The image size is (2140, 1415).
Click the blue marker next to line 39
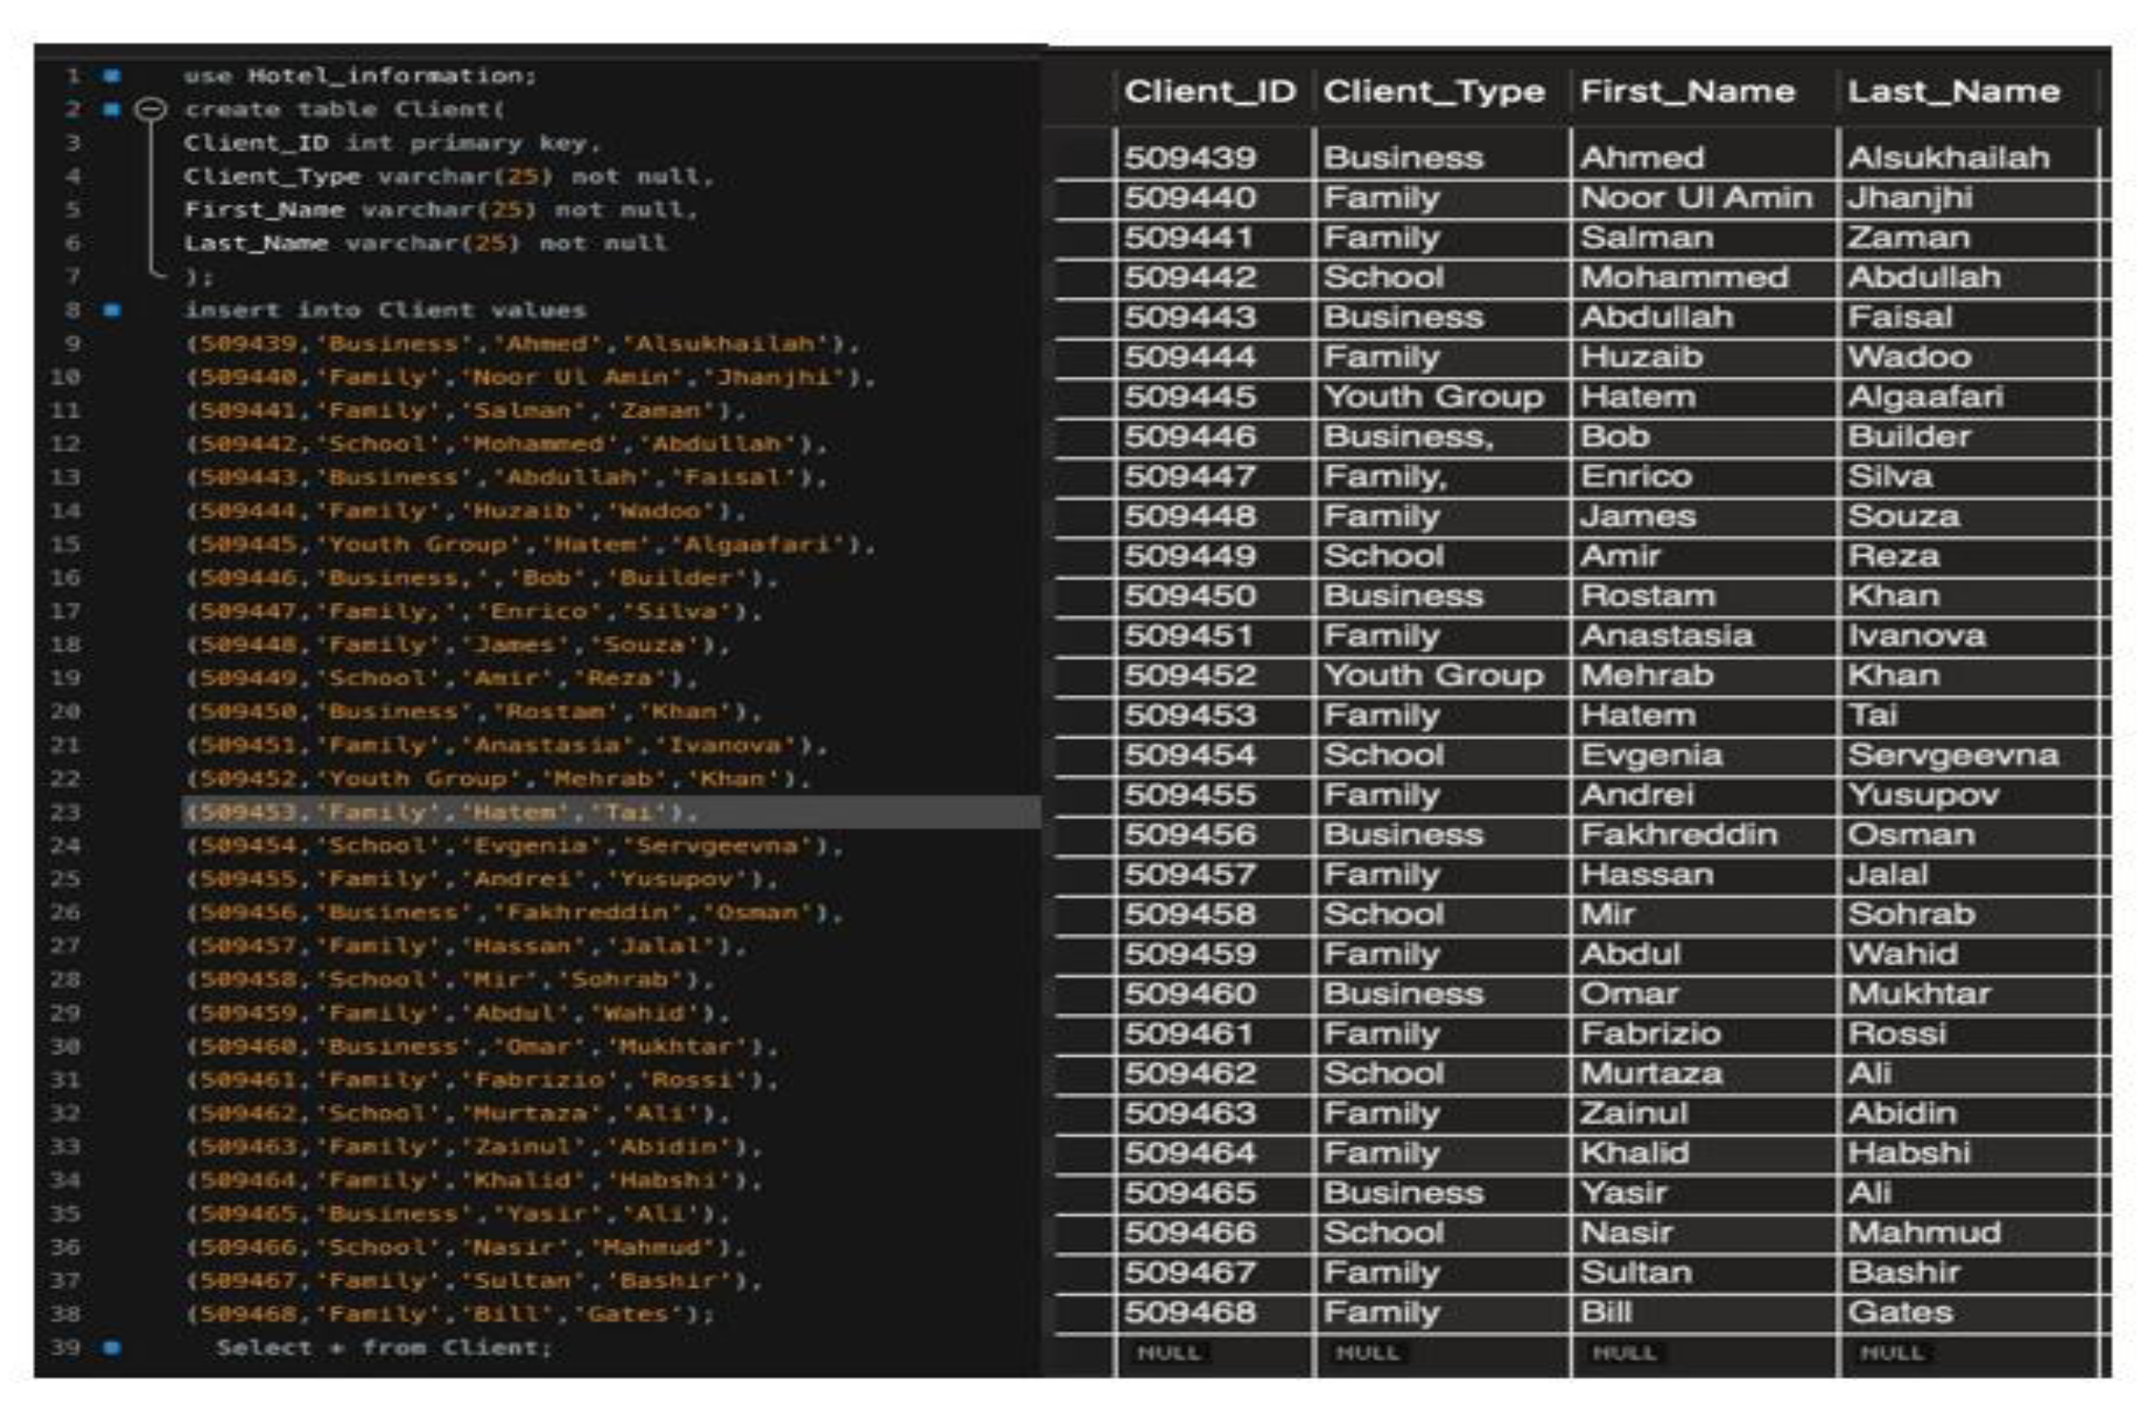pyautogui.click(x=112, y=1346)
